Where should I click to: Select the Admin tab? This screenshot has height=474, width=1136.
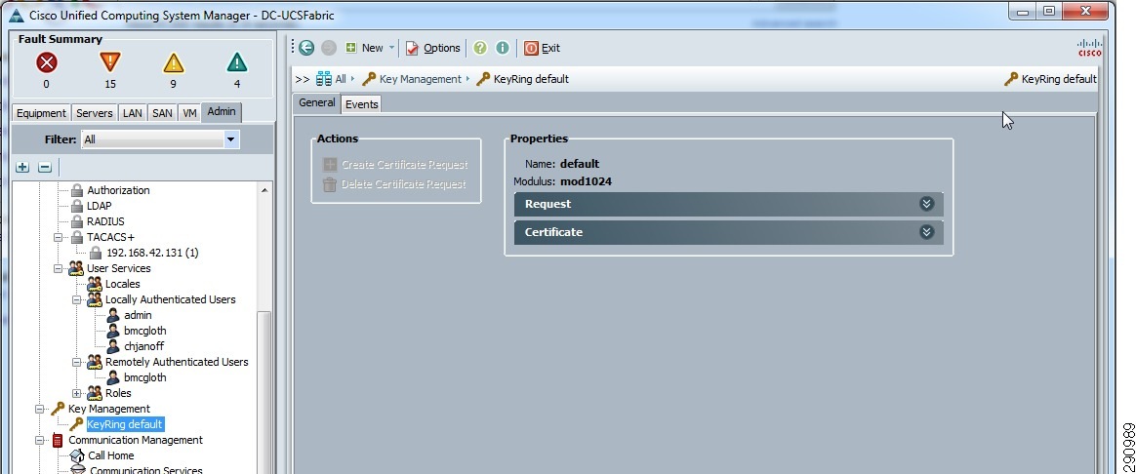click(x=221, y=111)
